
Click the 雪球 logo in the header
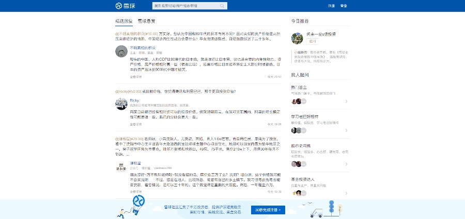click(125, 6)
